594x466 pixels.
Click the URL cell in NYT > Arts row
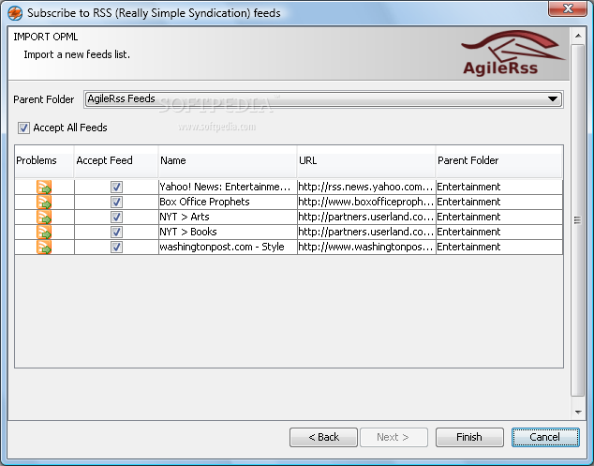pos(366,217)
